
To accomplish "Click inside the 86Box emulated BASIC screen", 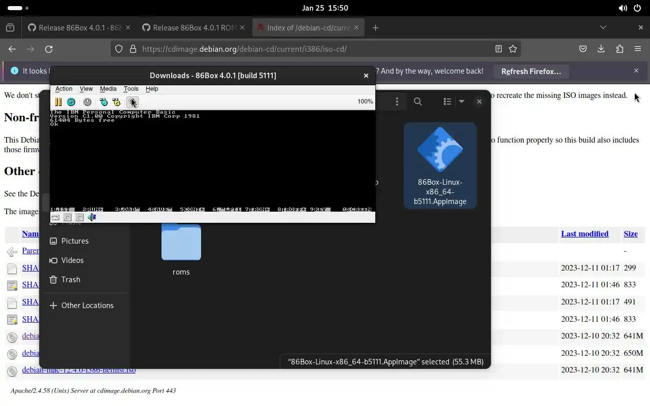I will (212, 160).
